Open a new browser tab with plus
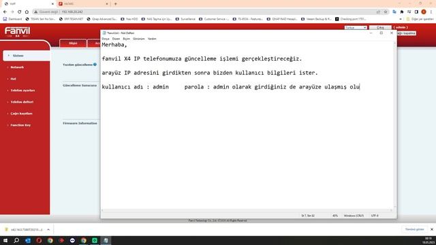 pyautogui.click(x=116, y=4)
